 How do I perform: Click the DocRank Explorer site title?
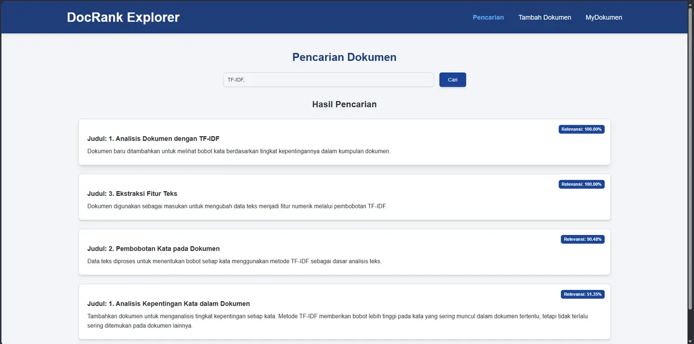[x=123, y=17]
